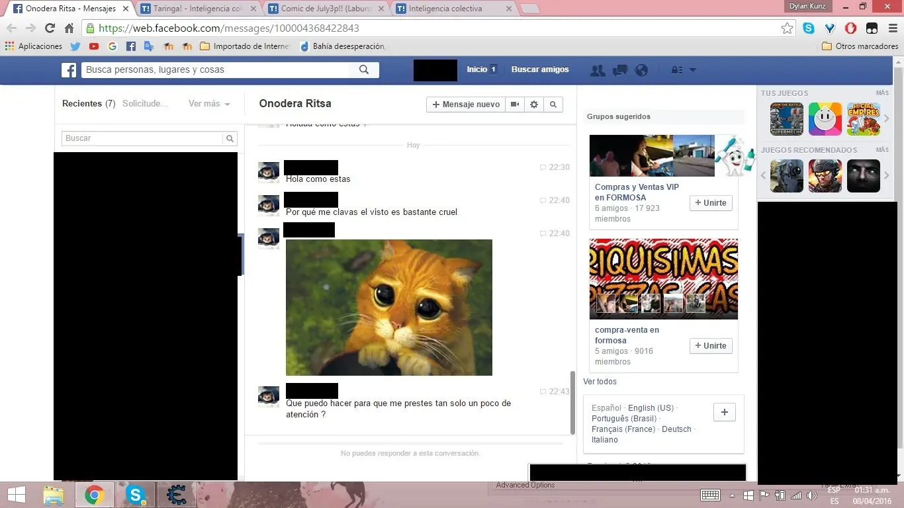Switch language to English (US)
The image size is (904, 508).
(651, 408)
